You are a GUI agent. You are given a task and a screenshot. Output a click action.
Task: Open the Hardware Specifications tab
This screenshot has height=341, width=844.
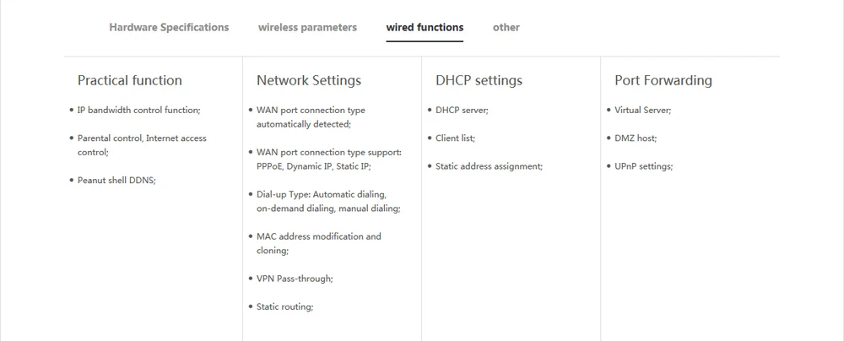[x=169, y=28]
